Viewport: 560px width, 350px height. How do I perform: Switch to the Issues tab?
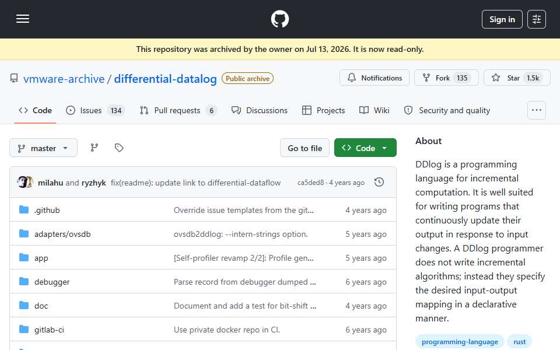[95, 110]
